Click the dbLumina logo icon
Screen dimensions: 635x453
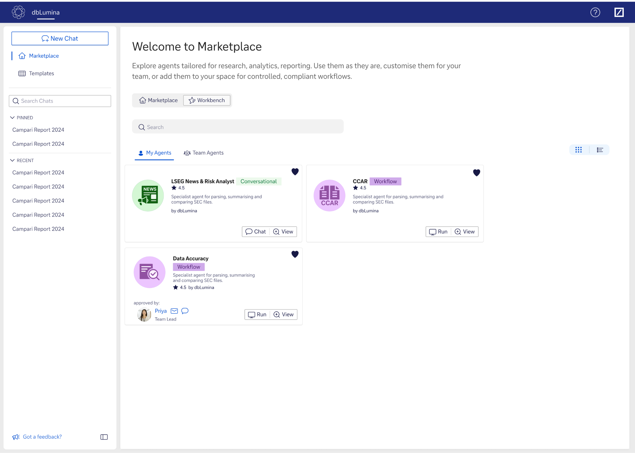pyautogui.click(x=19, y=12)
